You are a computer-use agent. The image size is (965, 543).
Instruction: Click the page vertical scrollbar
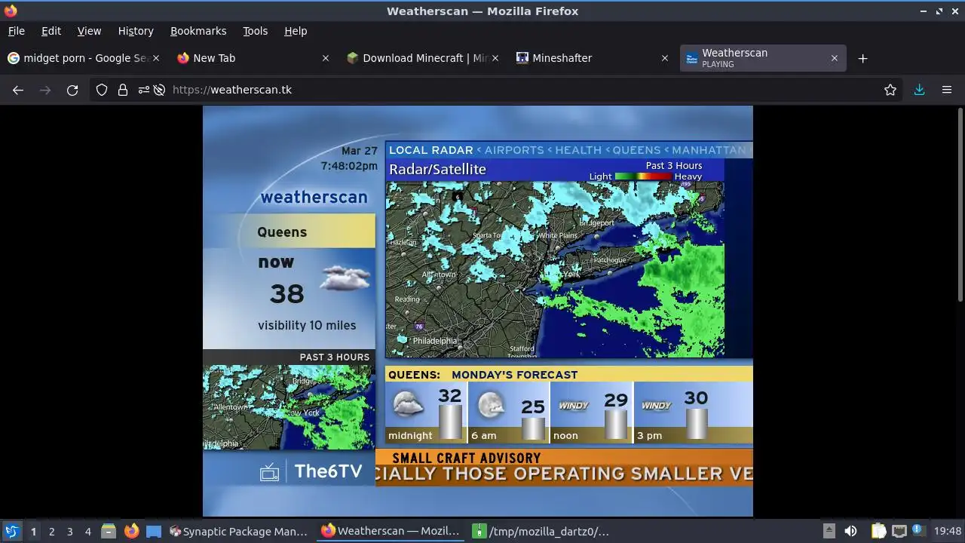pyautogui.click(x=960, y=204)
